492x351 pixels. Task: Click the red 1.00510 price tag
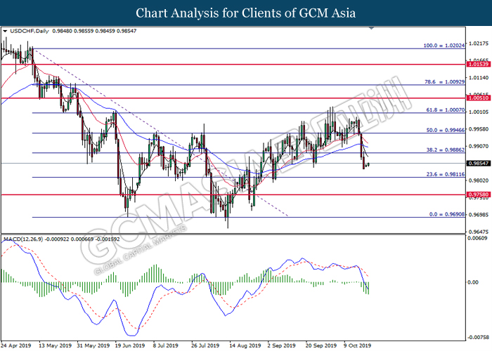point(478,98)
